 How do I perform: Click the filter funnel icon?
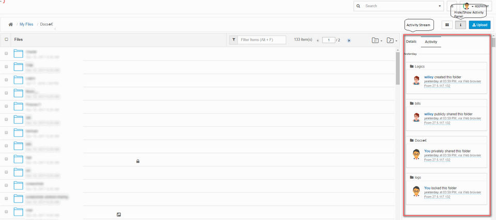pyautogui.click(x=234, y=40)
